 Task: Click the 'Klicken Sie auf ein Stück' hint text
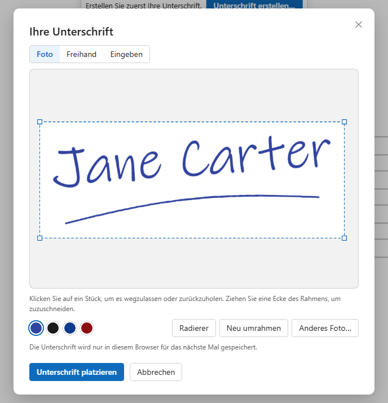tap(185, 304)
